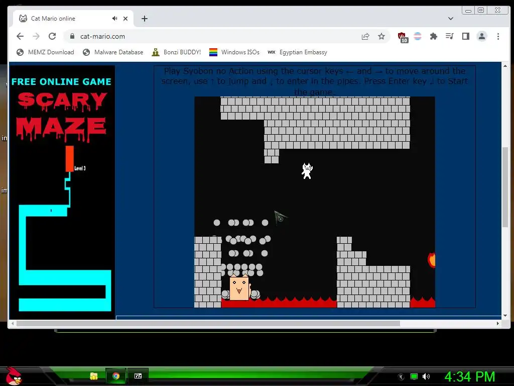Open a new tab with plus button
The image size is (514, 386).
pyautogui.click(x=145, y=19)
